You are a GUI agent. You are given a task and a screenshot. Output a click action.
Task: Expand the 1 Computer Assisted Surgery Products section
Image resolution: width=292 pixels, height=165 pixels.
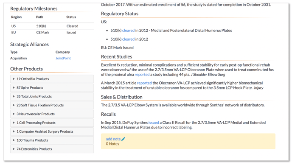click(x=52, y=131)
